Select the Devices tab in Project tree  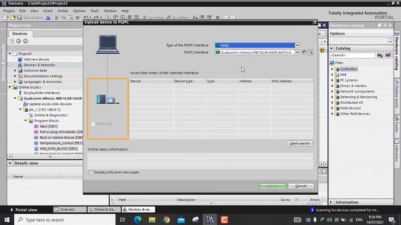(19, 33)
